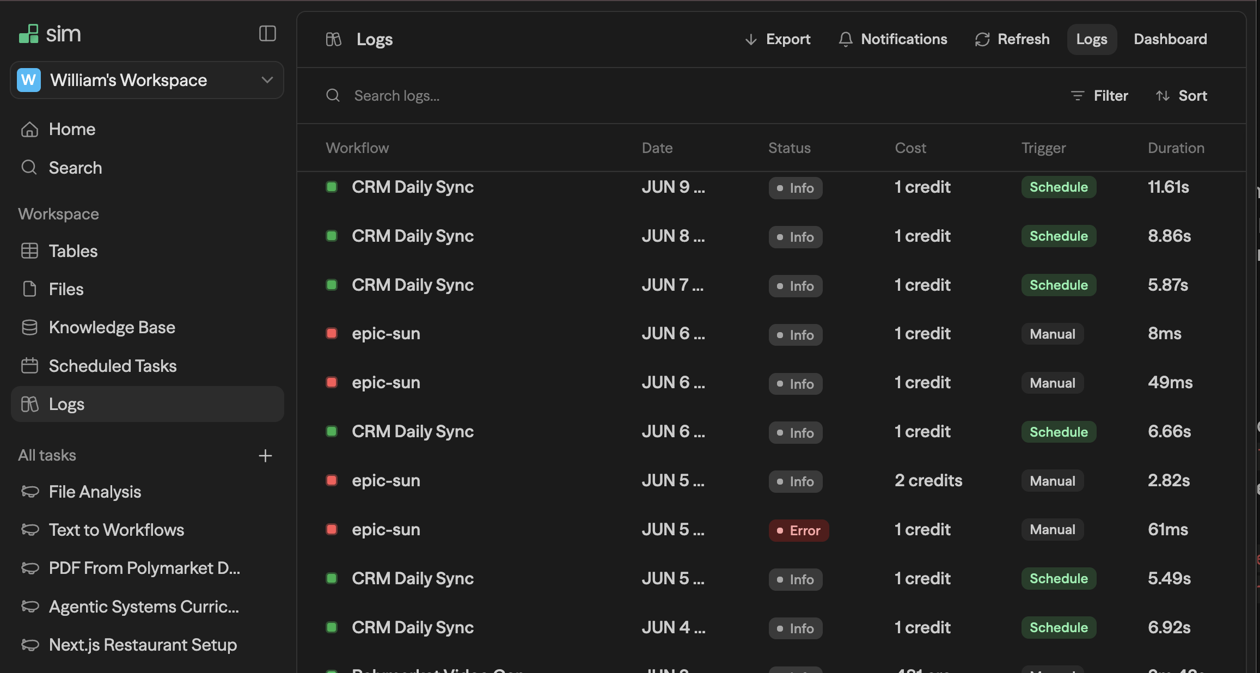Open the File Analysis task
This screenshot has height=673, width=1260.
tap(147, 492)
